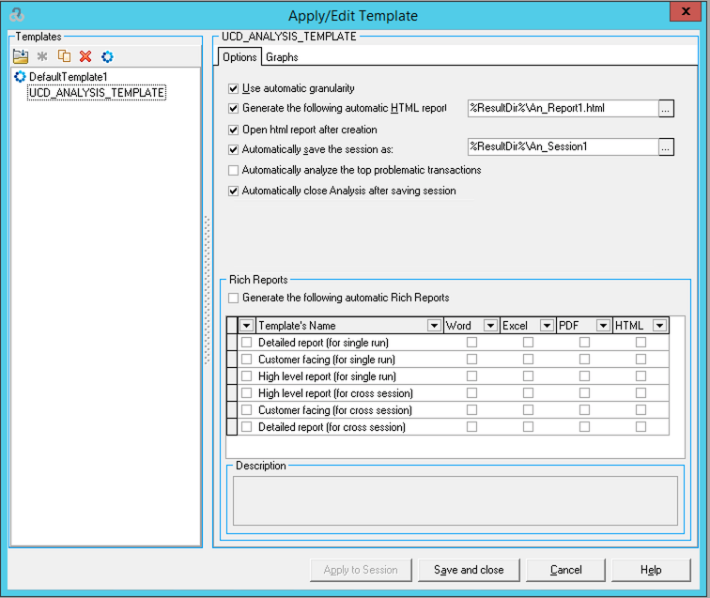Viewport: 710px width, 598px height.
Task: Click the Save and close button
Action: coord(469,570)
